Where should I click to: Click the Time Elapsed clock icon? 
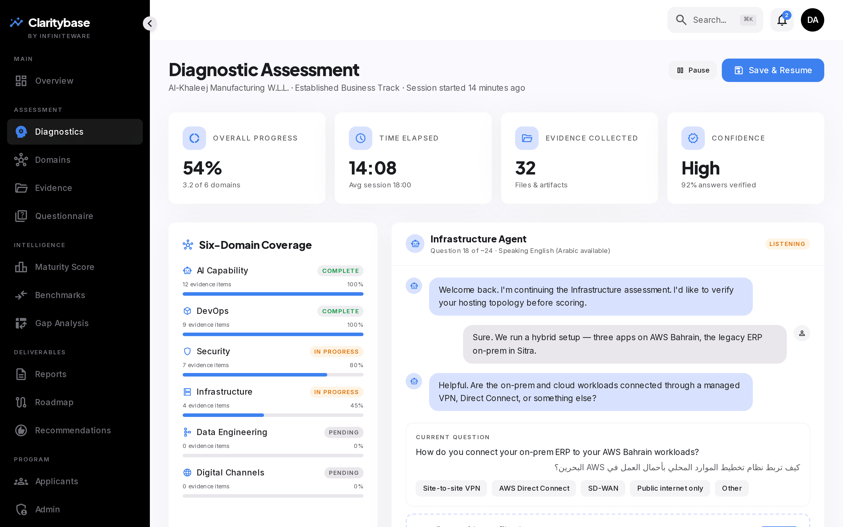361,138
